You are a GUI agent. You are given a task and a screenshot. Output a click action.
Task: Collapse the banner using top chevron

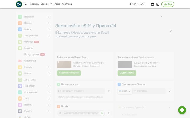(x=161, y=16)
